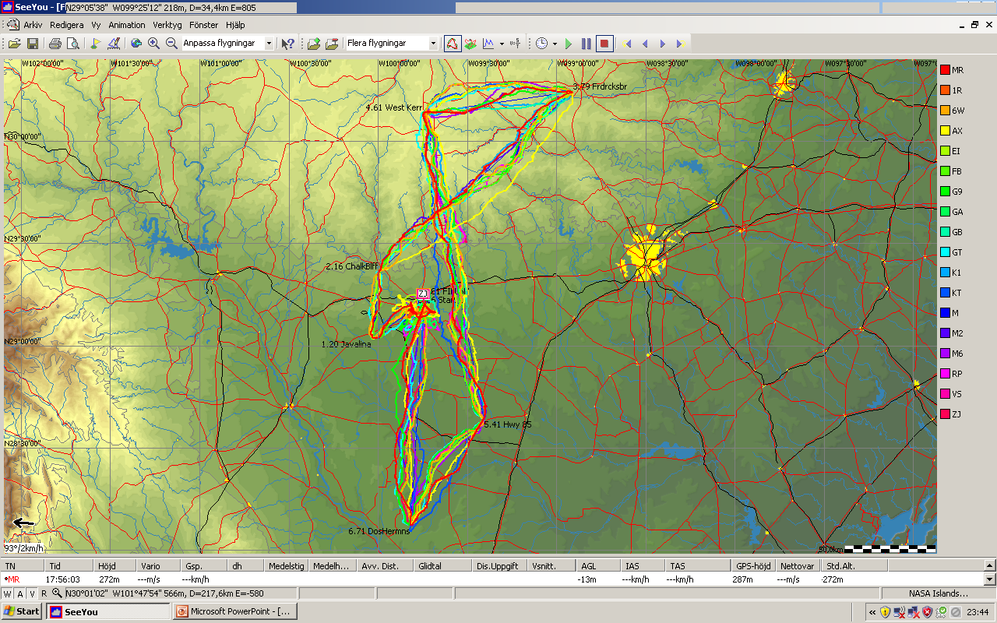The height and width of the screenshot is (623, 997).
Task: Select the MR row in flight table
Action: (492, 579)
